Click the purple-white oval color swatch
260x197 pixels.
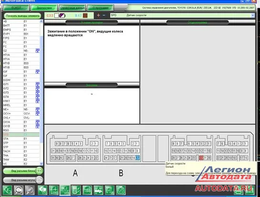[62, 16]
